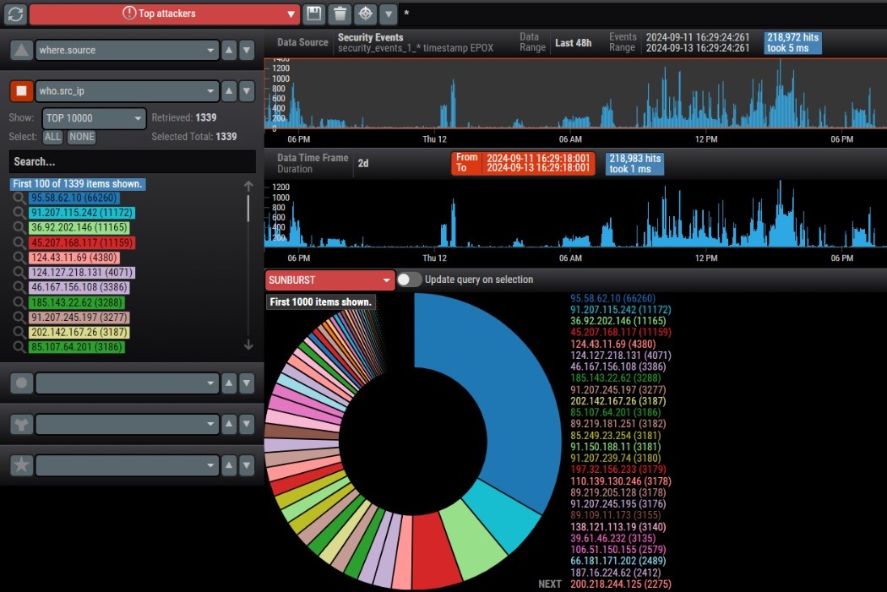
Task: Move where.source row up
Action: click(229, 51)
